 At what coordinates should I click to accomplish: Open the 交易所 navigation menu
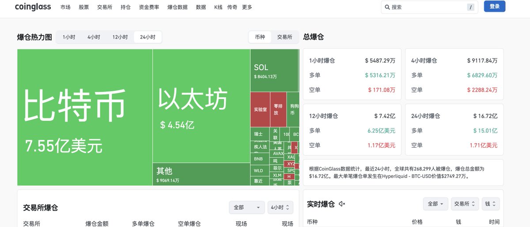[104, 7]
